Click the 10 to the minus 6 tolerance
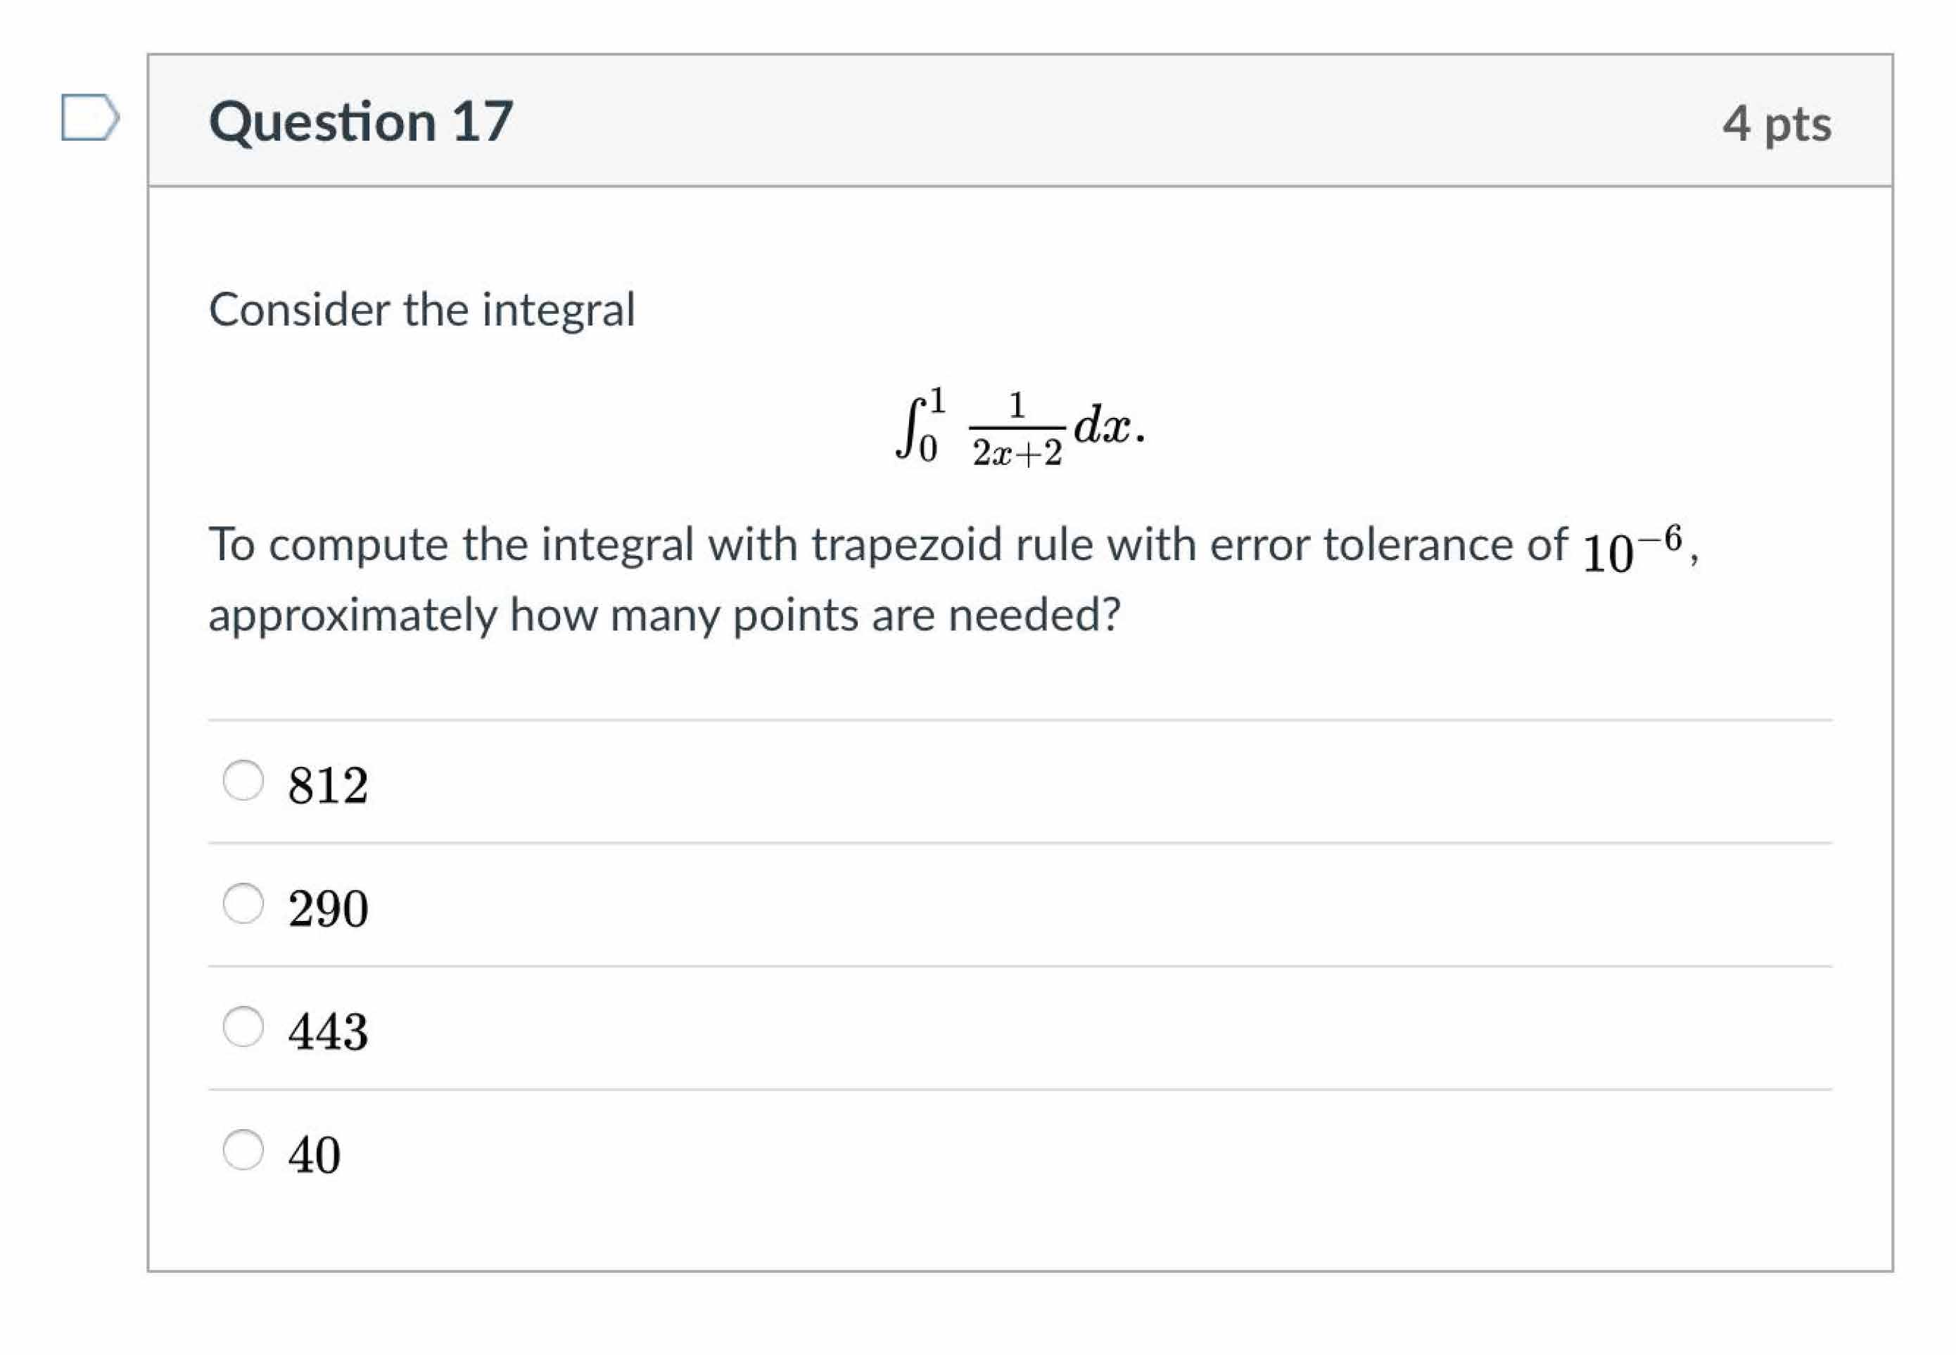Viewport: 1956px width, 1355px height. click(x=1632, y=549)
